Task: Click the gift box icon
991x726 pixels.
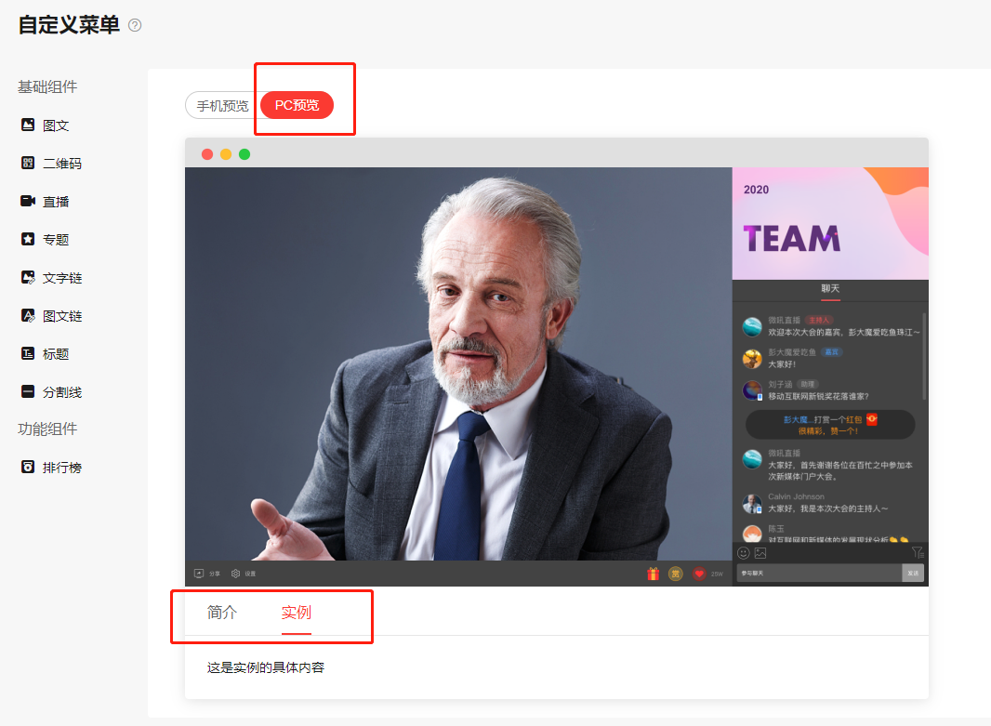Action: [654, 574]
